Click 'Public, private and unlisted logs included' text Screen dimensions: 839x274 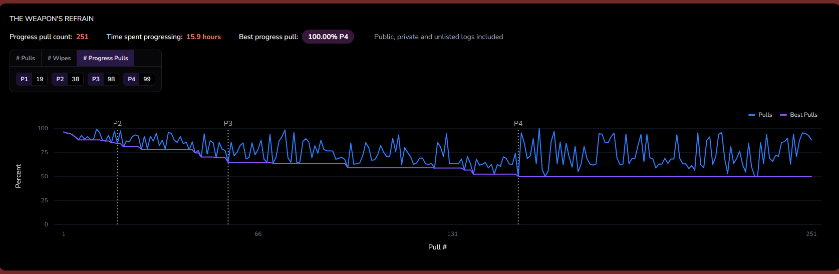click(x=439, y=37)
